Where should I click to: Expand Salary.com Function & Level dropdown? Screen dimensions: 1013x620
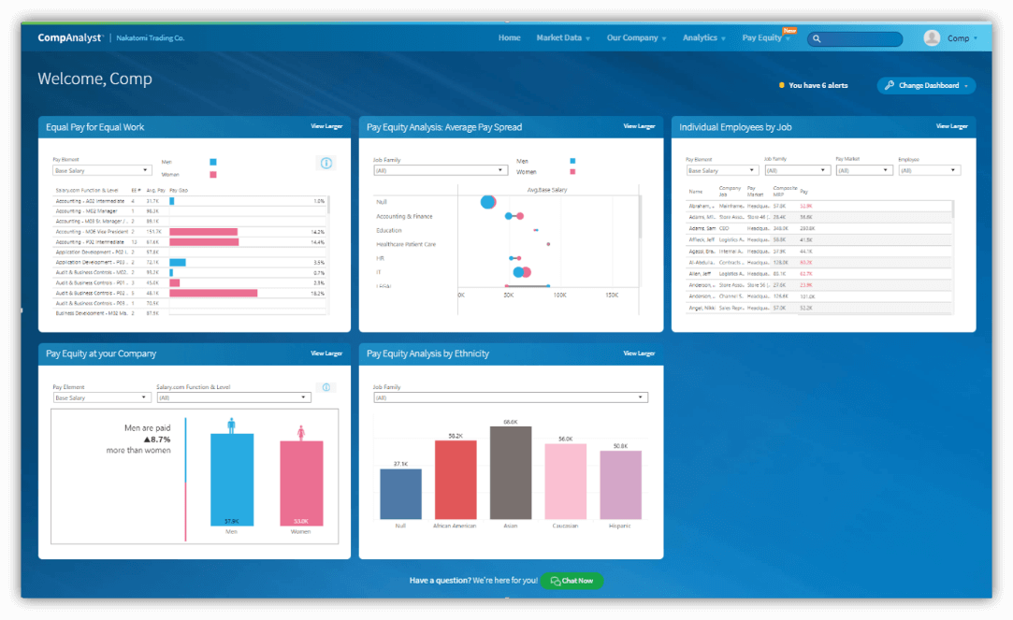tap(233, 397)
